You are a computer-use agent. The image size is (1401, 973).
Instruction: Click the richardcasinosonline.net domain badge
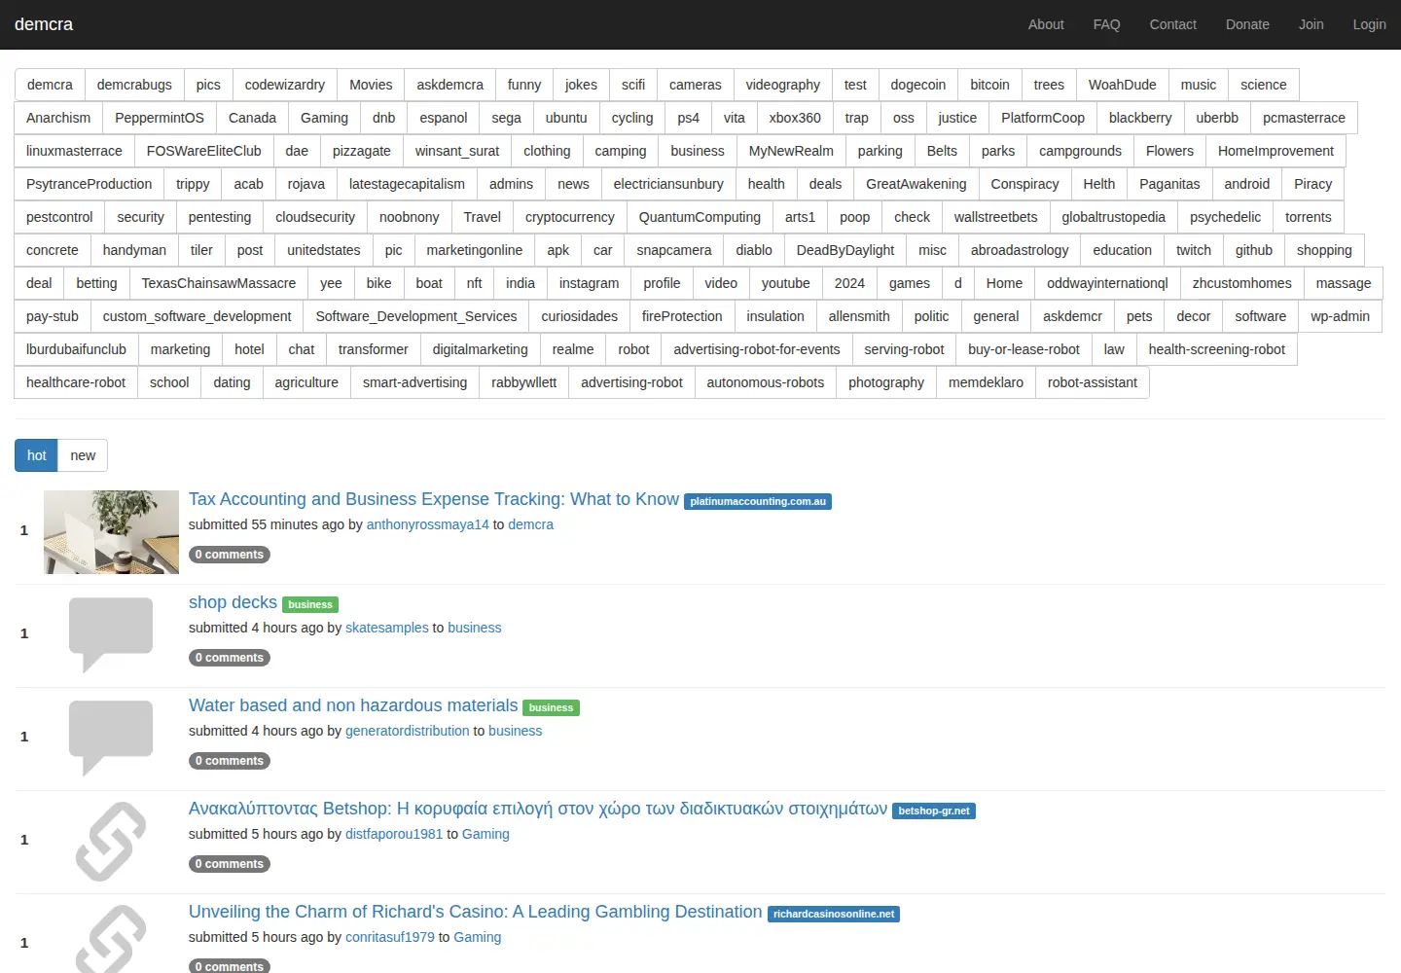click(834, 915)
